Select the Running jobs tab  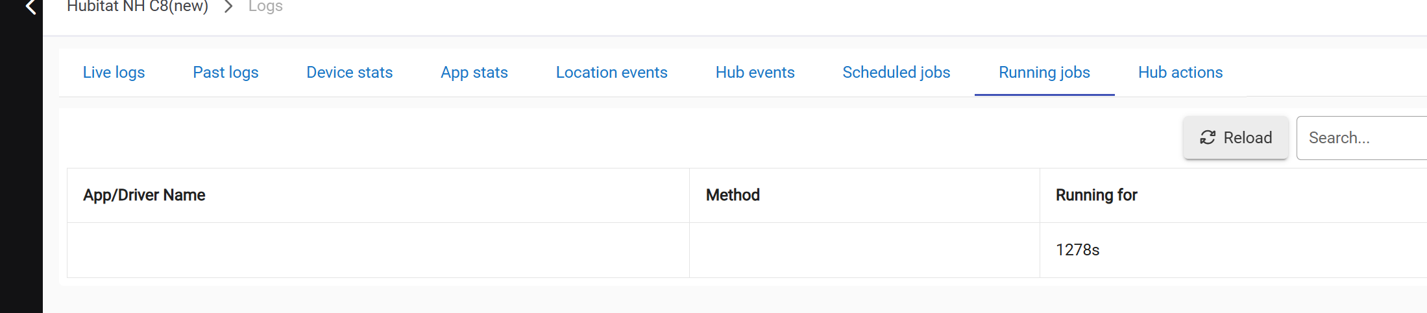tap(1044, 73)
